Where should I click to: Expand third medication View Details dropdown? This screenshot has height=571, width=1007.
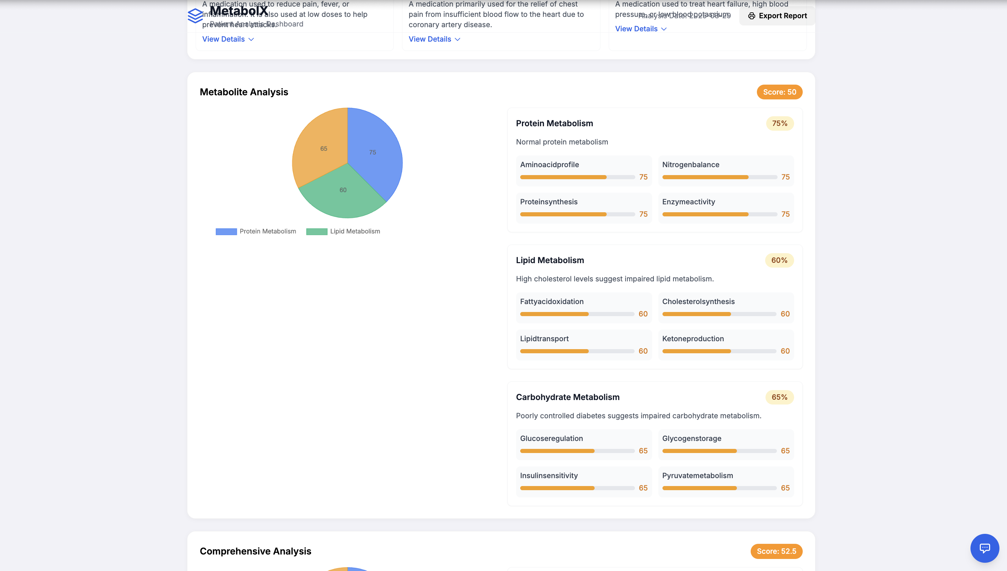coord(640,29)
